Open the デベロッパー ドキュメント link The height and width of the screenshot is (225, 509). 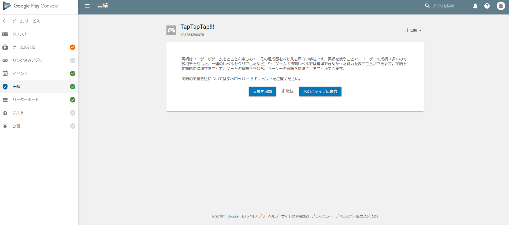point(250,79)
